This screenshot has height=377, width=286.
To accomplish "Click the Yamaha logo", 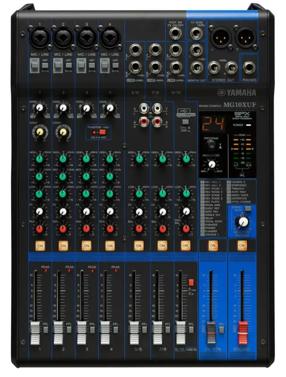I will click(237, 93).
